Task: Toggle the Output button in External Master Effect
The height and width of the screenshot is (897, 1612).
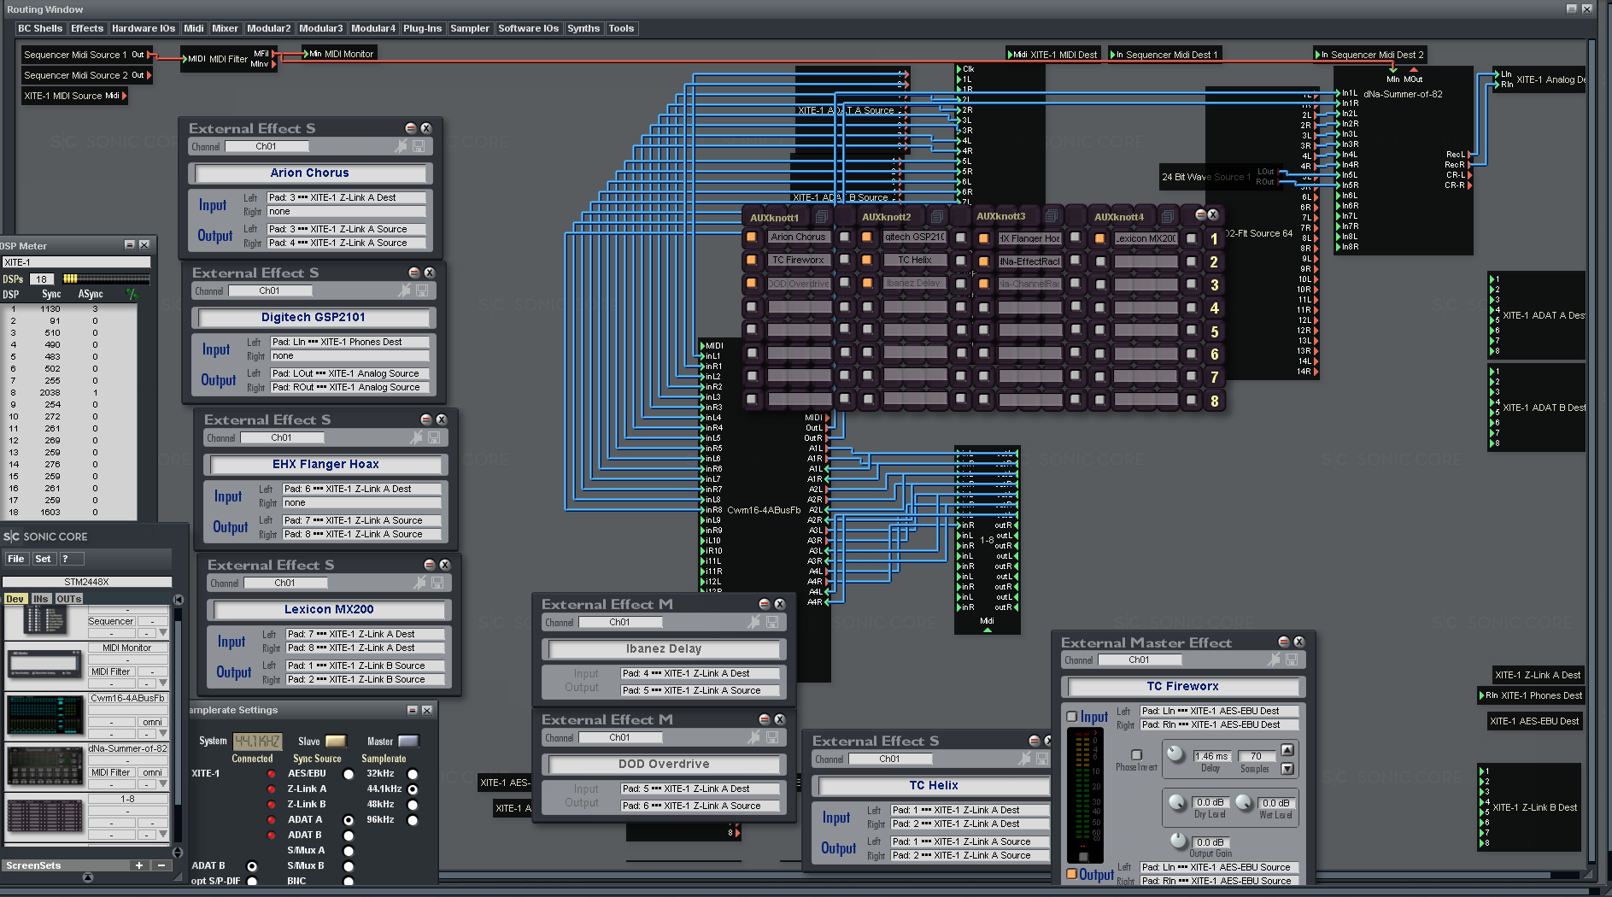Action: coord(1072,874)
